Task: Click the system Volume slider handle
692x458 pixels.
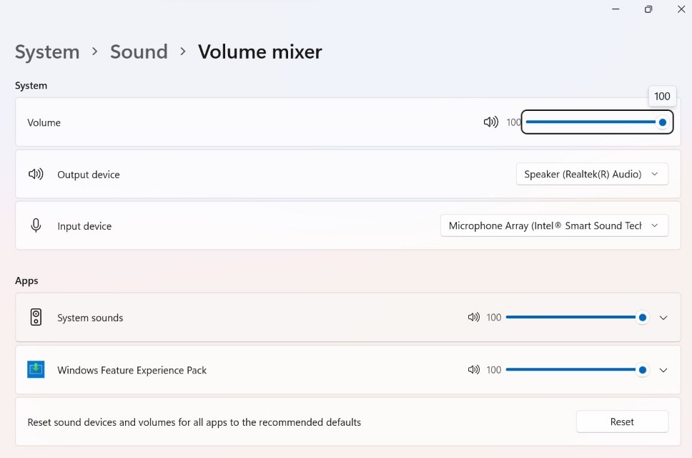Action: coord(663,122)
